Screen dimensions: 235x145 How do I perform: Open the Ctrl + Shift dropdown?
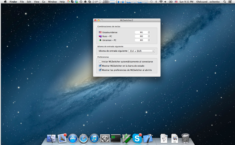(142, 51)
